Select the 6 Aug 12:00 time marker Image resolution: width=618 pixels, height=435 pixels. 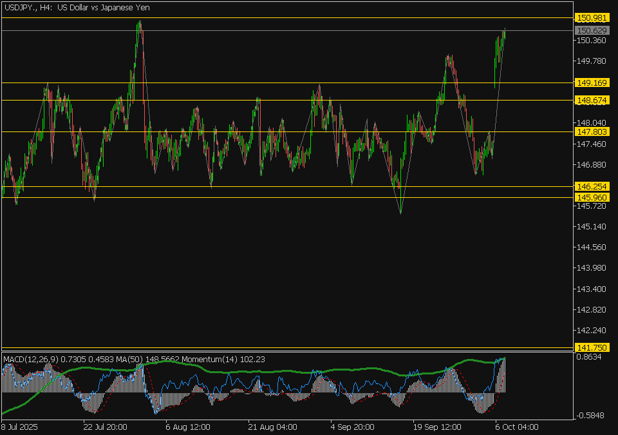tap(188, 427)
